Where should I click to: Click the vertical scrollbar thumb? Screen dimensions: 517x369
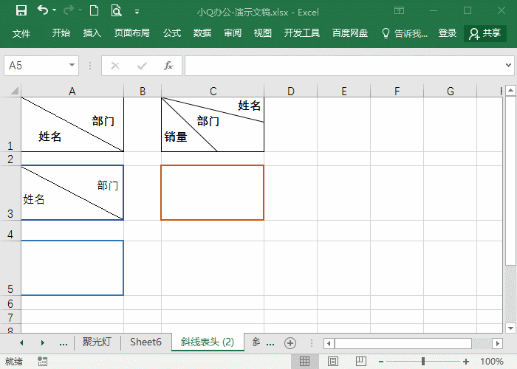(x=510, y=180)
